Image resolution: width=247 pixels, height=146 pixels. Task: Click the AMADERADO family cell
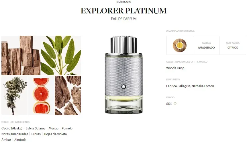[x=206, y=45]
